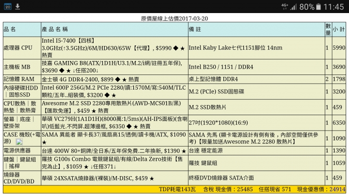The width and height of the screenshot is (349, 196).
Task: Click the 小計 column header
Action: coord(339,30)
